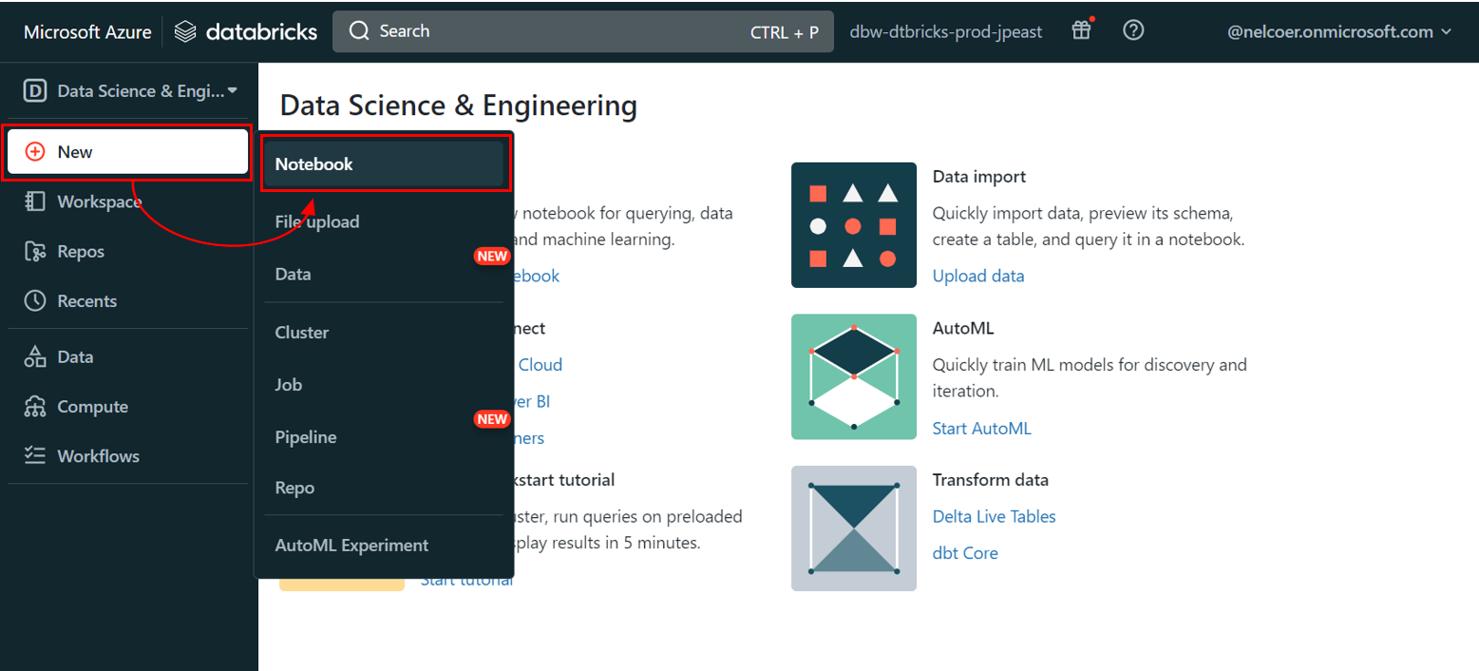Image resolution: width=1479 pixels, height=671 pixels.
Task: Open Repos from the sidebar icon
Action: pyautogui.click(x=35, y=252)
